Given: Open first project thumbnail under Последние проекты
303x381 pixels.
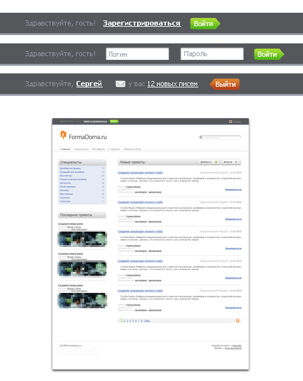Looking at the screenshot, I should point(82,239).
